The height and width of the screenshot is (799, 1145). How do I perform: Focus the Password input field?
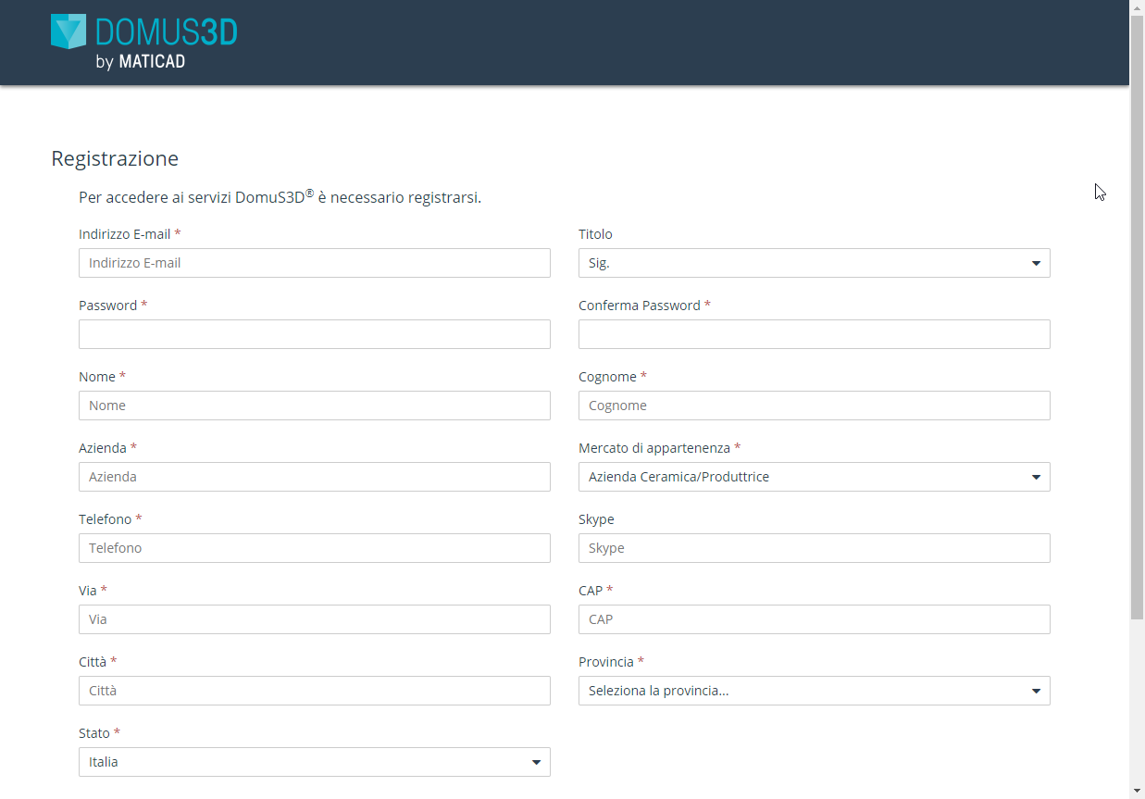tap(315, 334)
